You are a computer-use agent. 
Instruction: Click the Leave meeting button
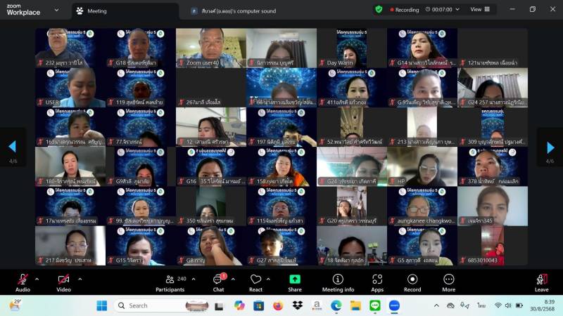(541, 282)
